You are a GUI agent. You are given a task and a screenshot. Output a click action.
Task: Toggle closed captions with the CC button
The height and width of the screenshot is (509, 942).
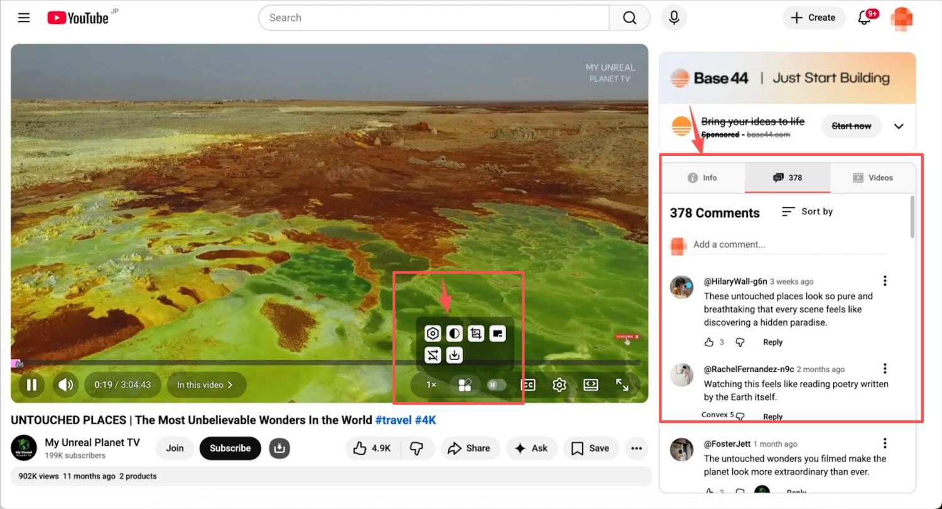point(528,385)
